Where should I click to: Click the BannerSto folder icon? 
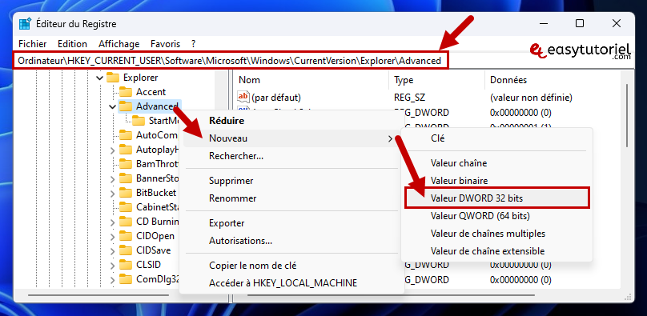click(125, 178)
